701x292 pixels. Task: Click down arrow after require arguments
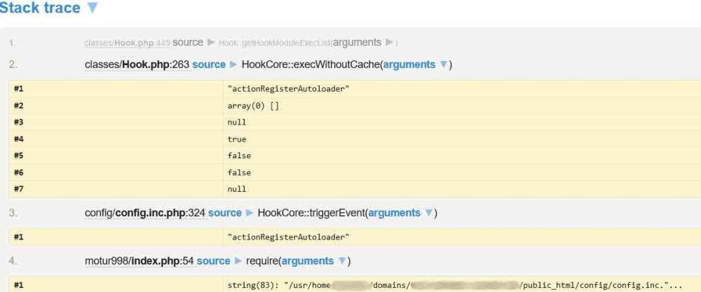342,261
